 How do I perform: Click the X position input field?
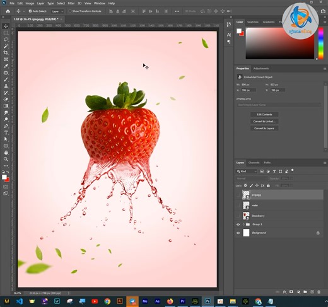[249, 90]
